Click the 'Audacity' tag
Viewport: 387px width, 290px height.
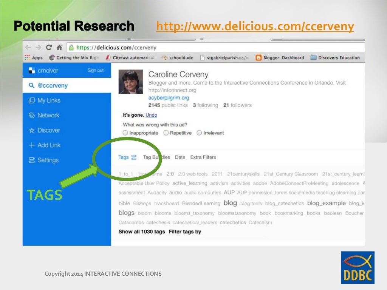pyautogui.click(x=157, y=193)
